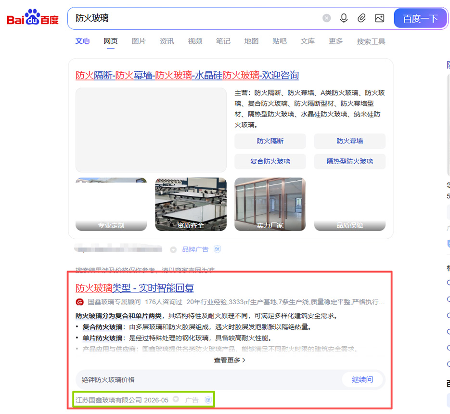Go to the 地图 tab

point(251,41)
